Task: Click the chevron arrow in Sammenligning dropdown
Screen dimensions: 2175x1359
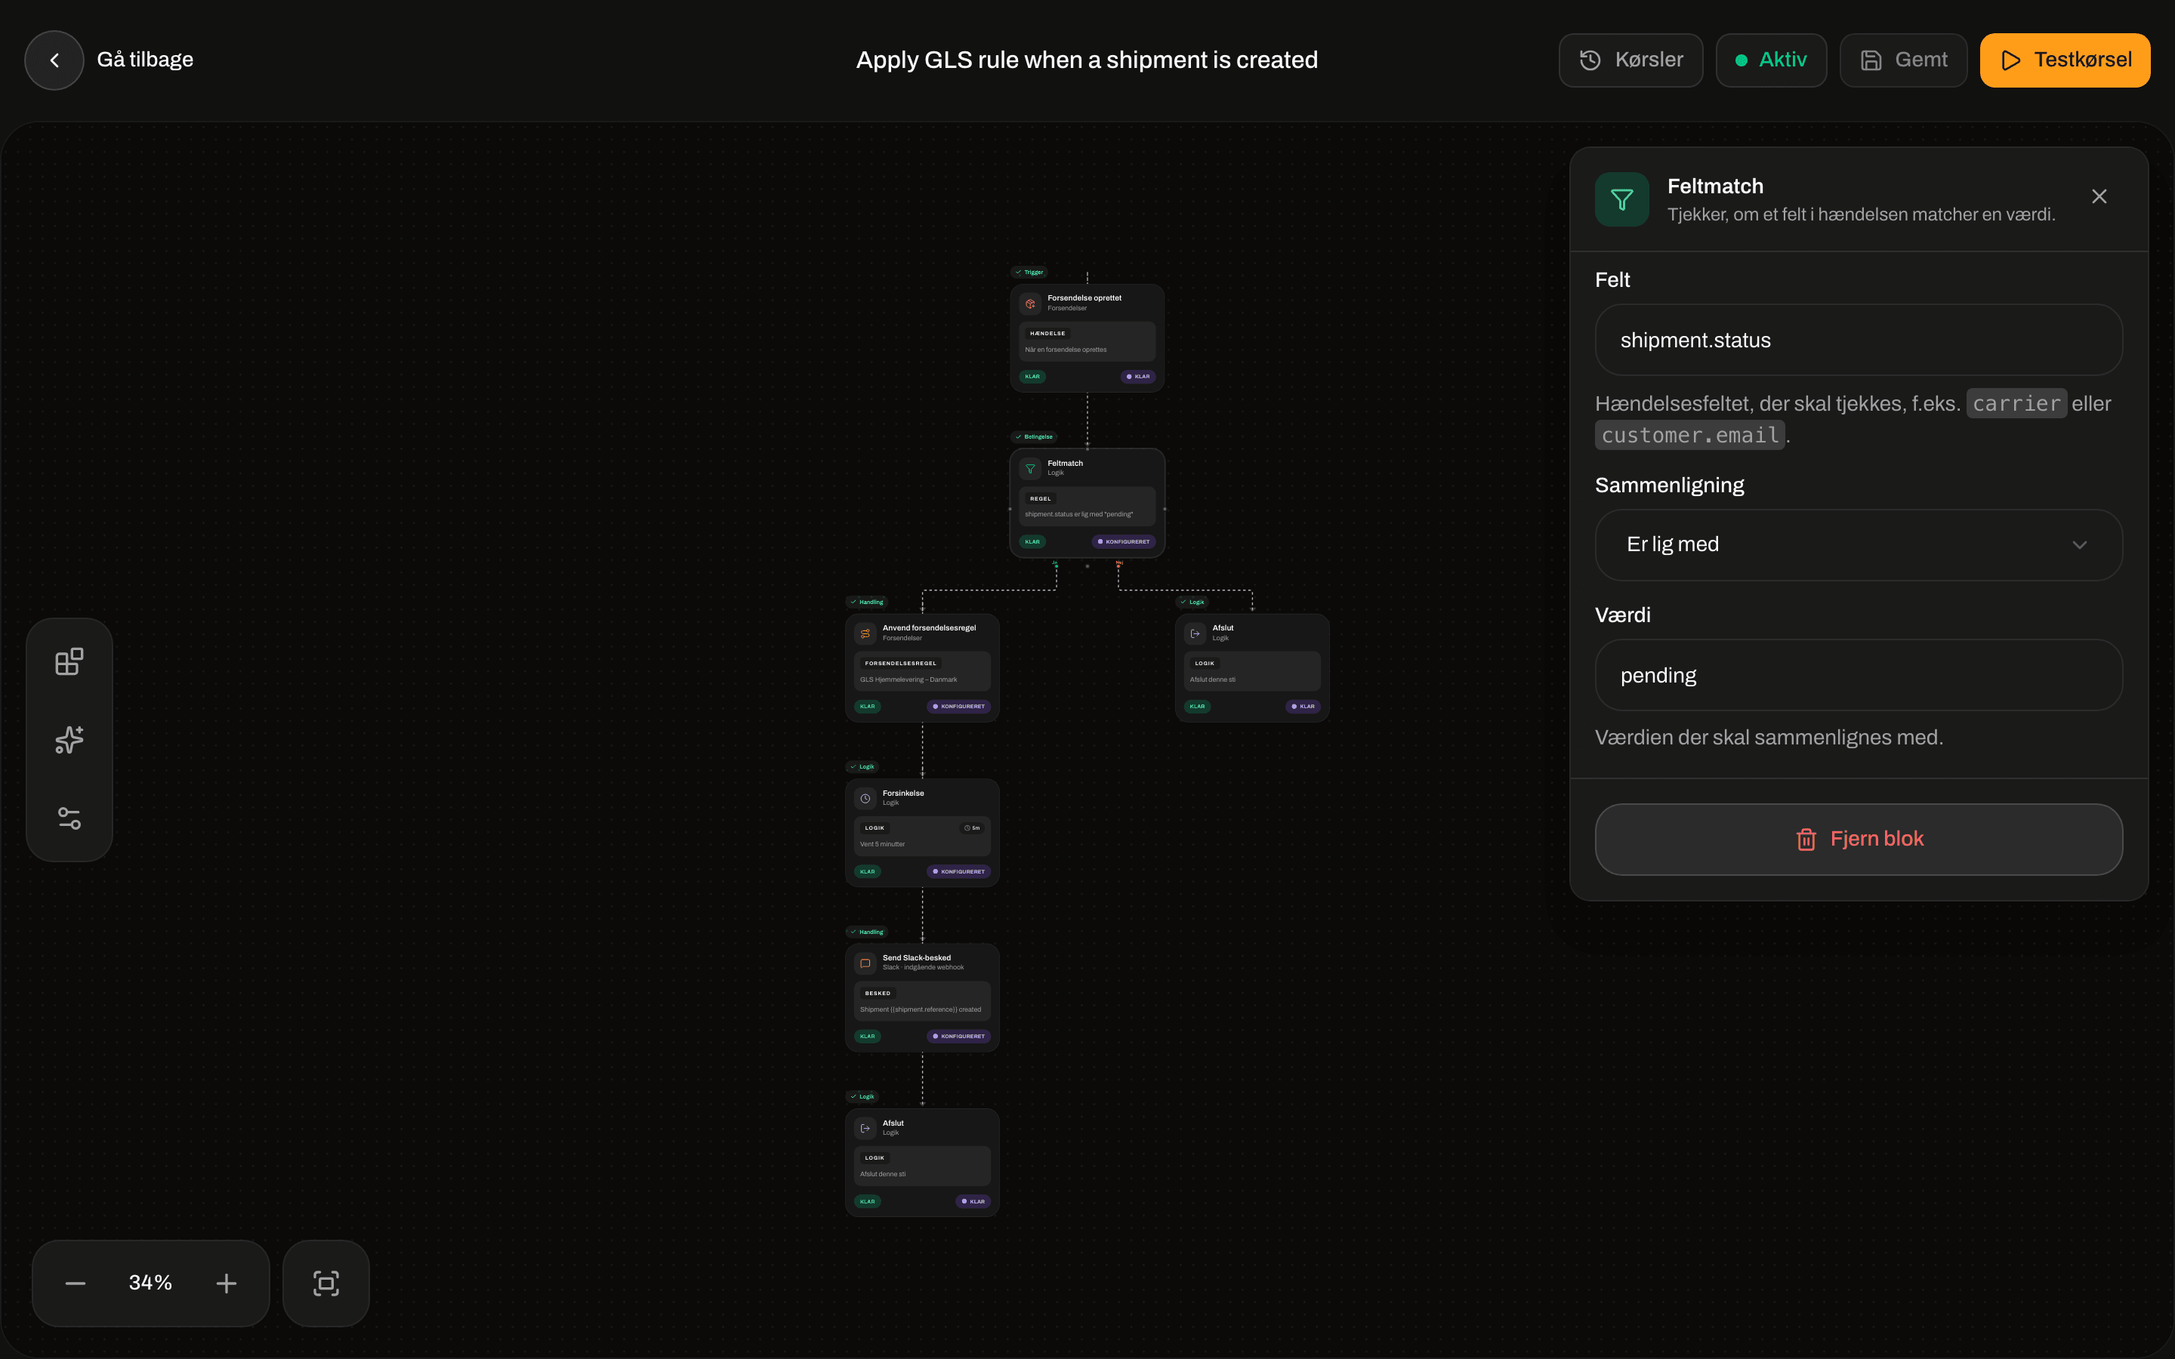Action: click(x=2079, y=544)
